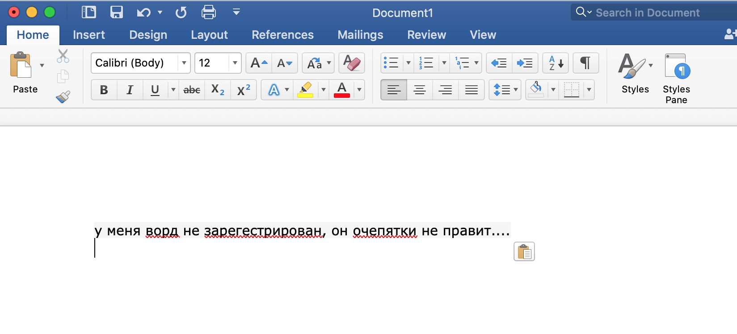Viewport: 737px width, 334px height.
Task: Open underline style dropdown arrow
Action: pyautogui.click(x=173, y=90)
